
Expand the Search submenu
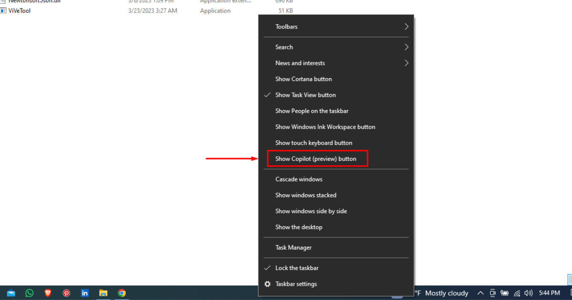(336, 47)
